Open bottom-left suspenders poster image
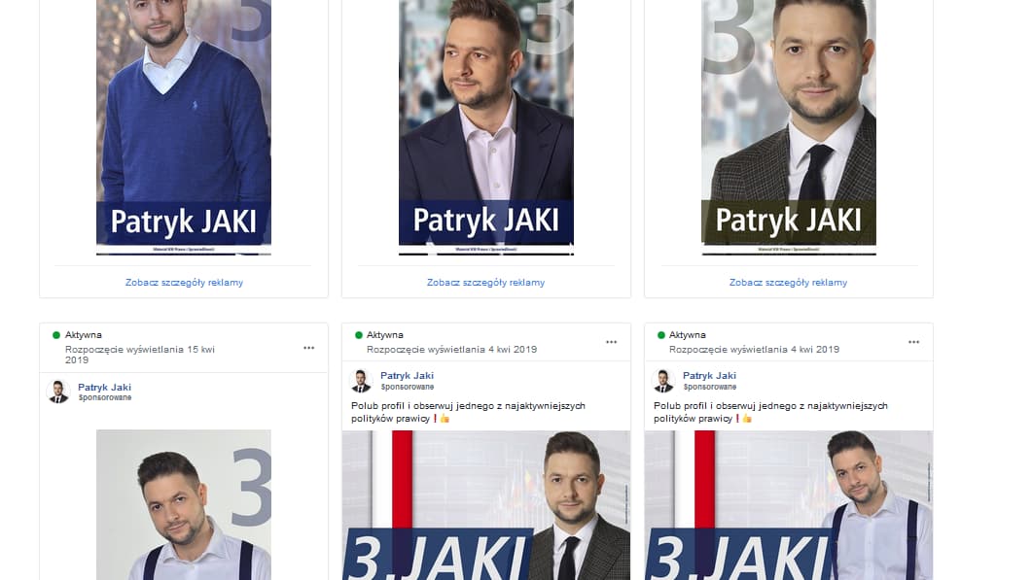 [184, 505]
